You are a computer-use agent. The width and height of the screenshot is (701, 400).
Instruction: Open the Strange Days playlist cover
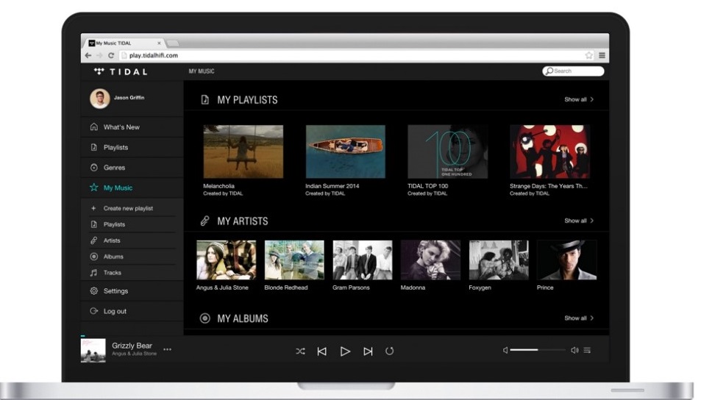click(550, 151)
